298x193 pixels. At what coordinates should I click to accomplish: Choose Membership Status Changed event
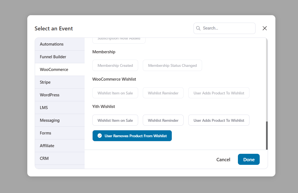172,65
